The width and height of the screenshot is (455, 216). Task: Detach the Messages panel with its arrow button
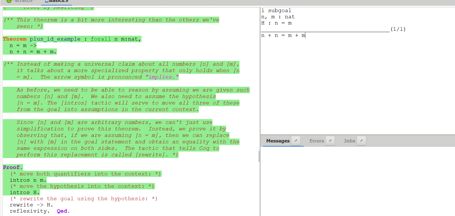pos(296,141)
